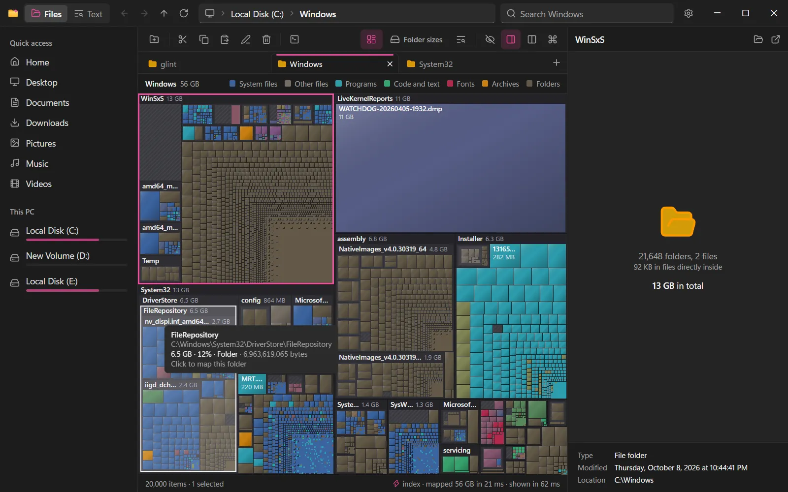
Task: Click the Search Windows field
Action: pyautogui.click(x=587, y=14)
